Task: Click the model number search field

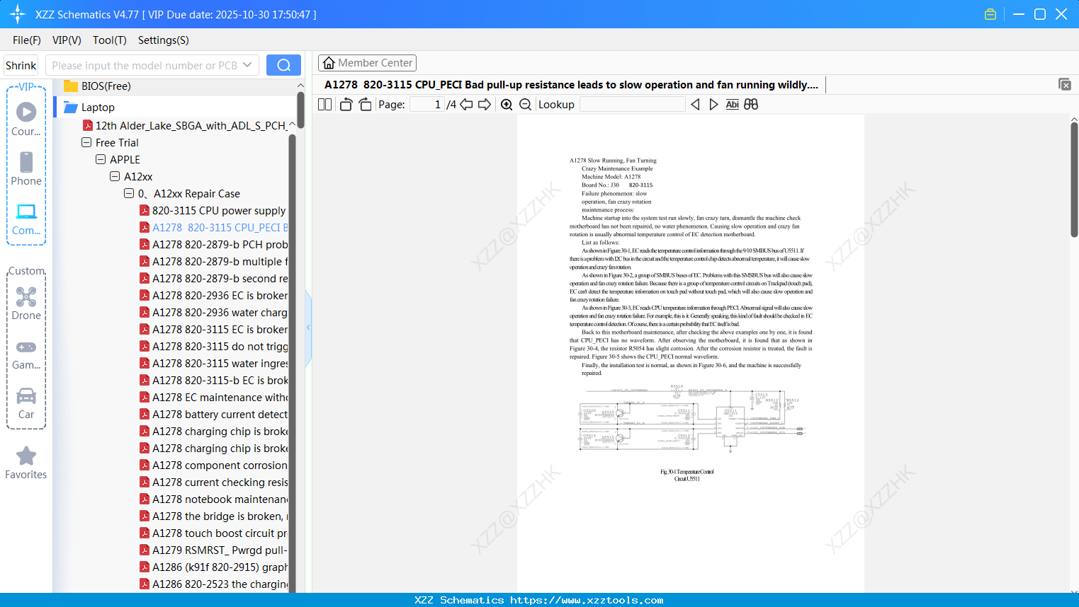Action: point(145,65)
